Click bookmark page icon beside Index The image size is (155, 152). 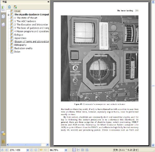(x=12, y=52)
